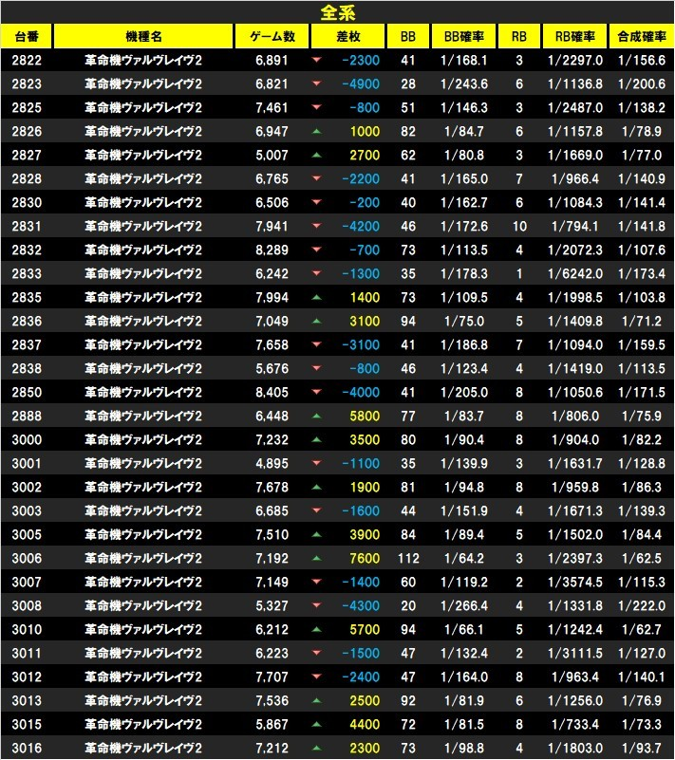Click BB count 112 in row 3006
This screenshot has height=760, width=675.
(x=408, y=558)
